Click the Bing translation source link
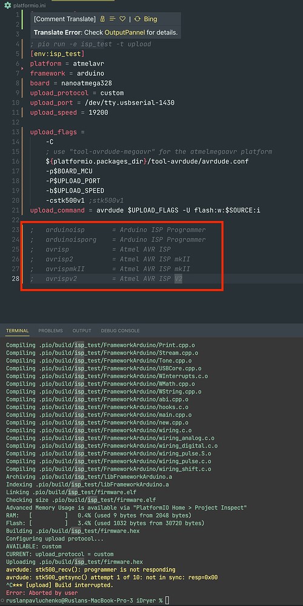This screenshot has height=606, width=303. coord(150,19)
